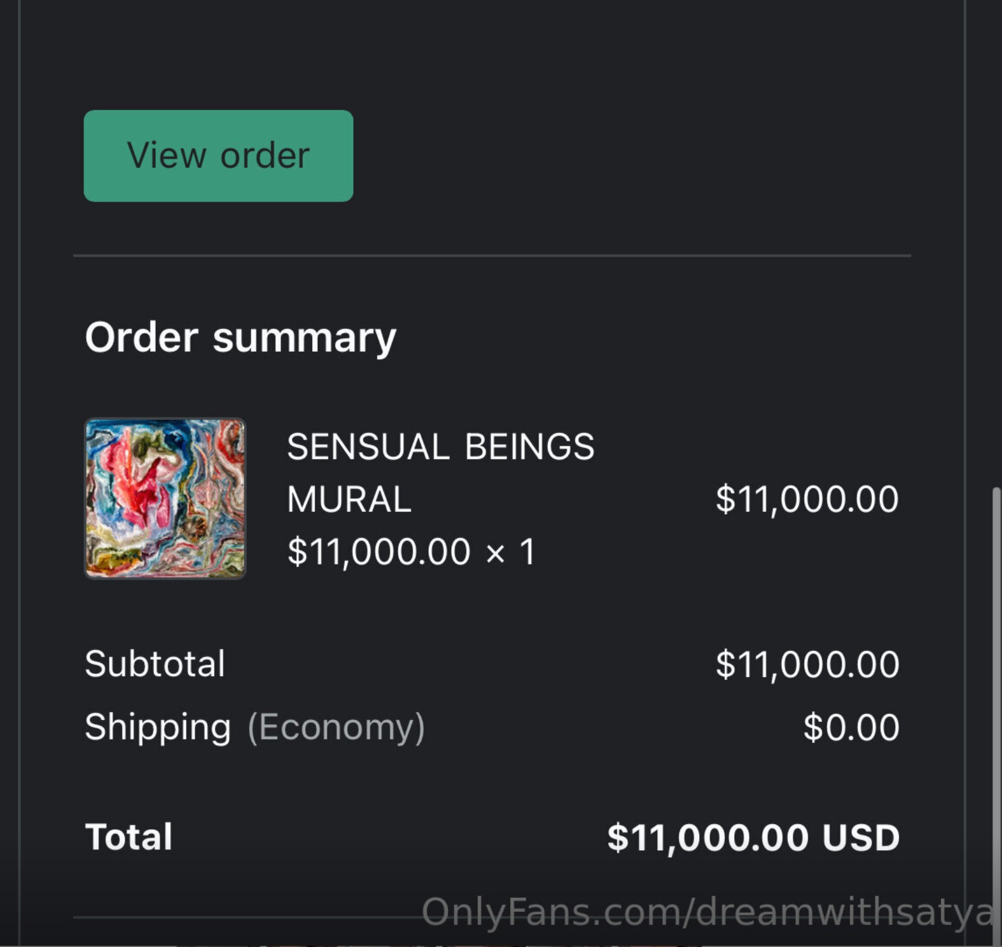Click the OnlyFans.com/dreamwithsatya watermark text
1002x947 pixels.
pos(706,913)
